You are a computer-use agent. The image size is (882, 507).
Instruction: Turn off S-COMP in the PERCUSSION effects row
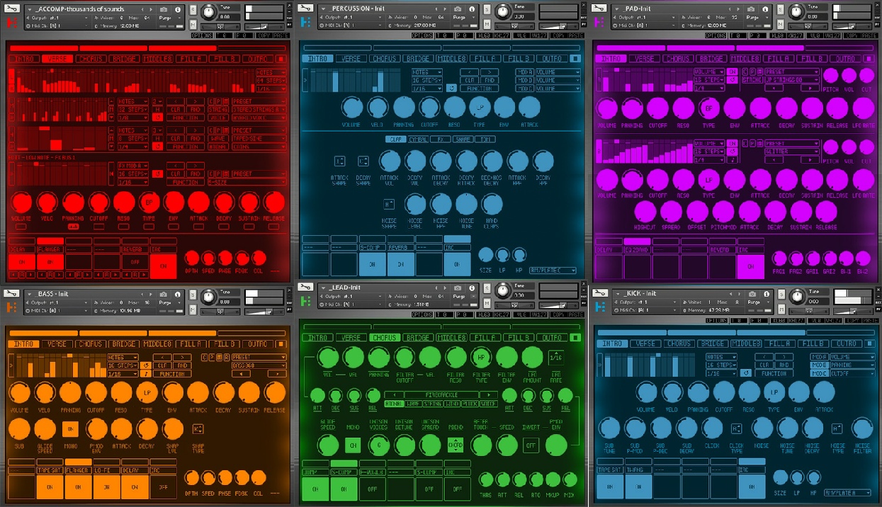372,263
